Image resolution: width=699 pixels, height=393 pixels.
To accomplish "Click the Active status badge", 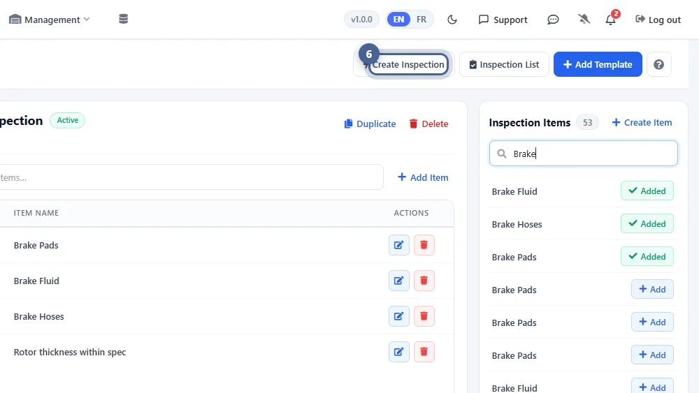I will pos(67,120).
